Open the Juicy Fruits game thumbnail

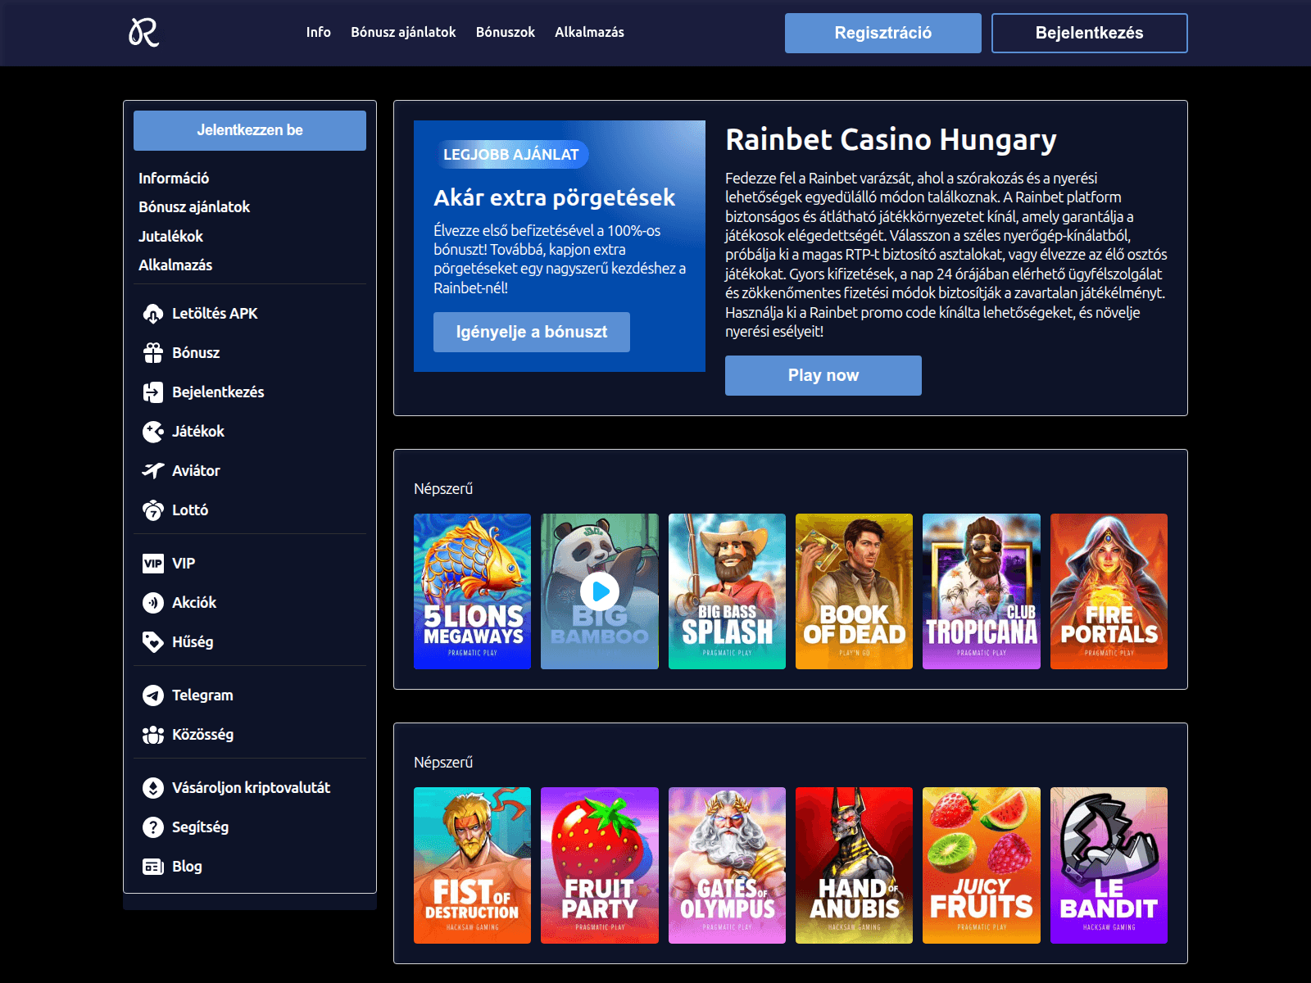tap(982, 865)
